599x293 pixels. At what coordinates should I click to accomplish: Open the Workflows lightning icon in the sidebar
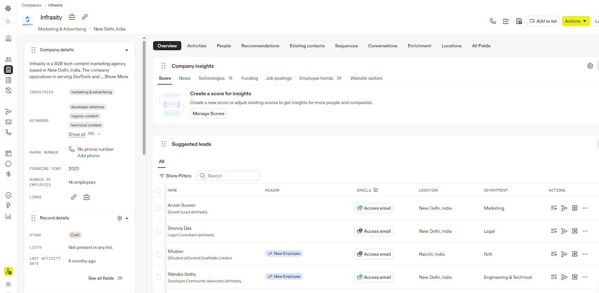8,205
